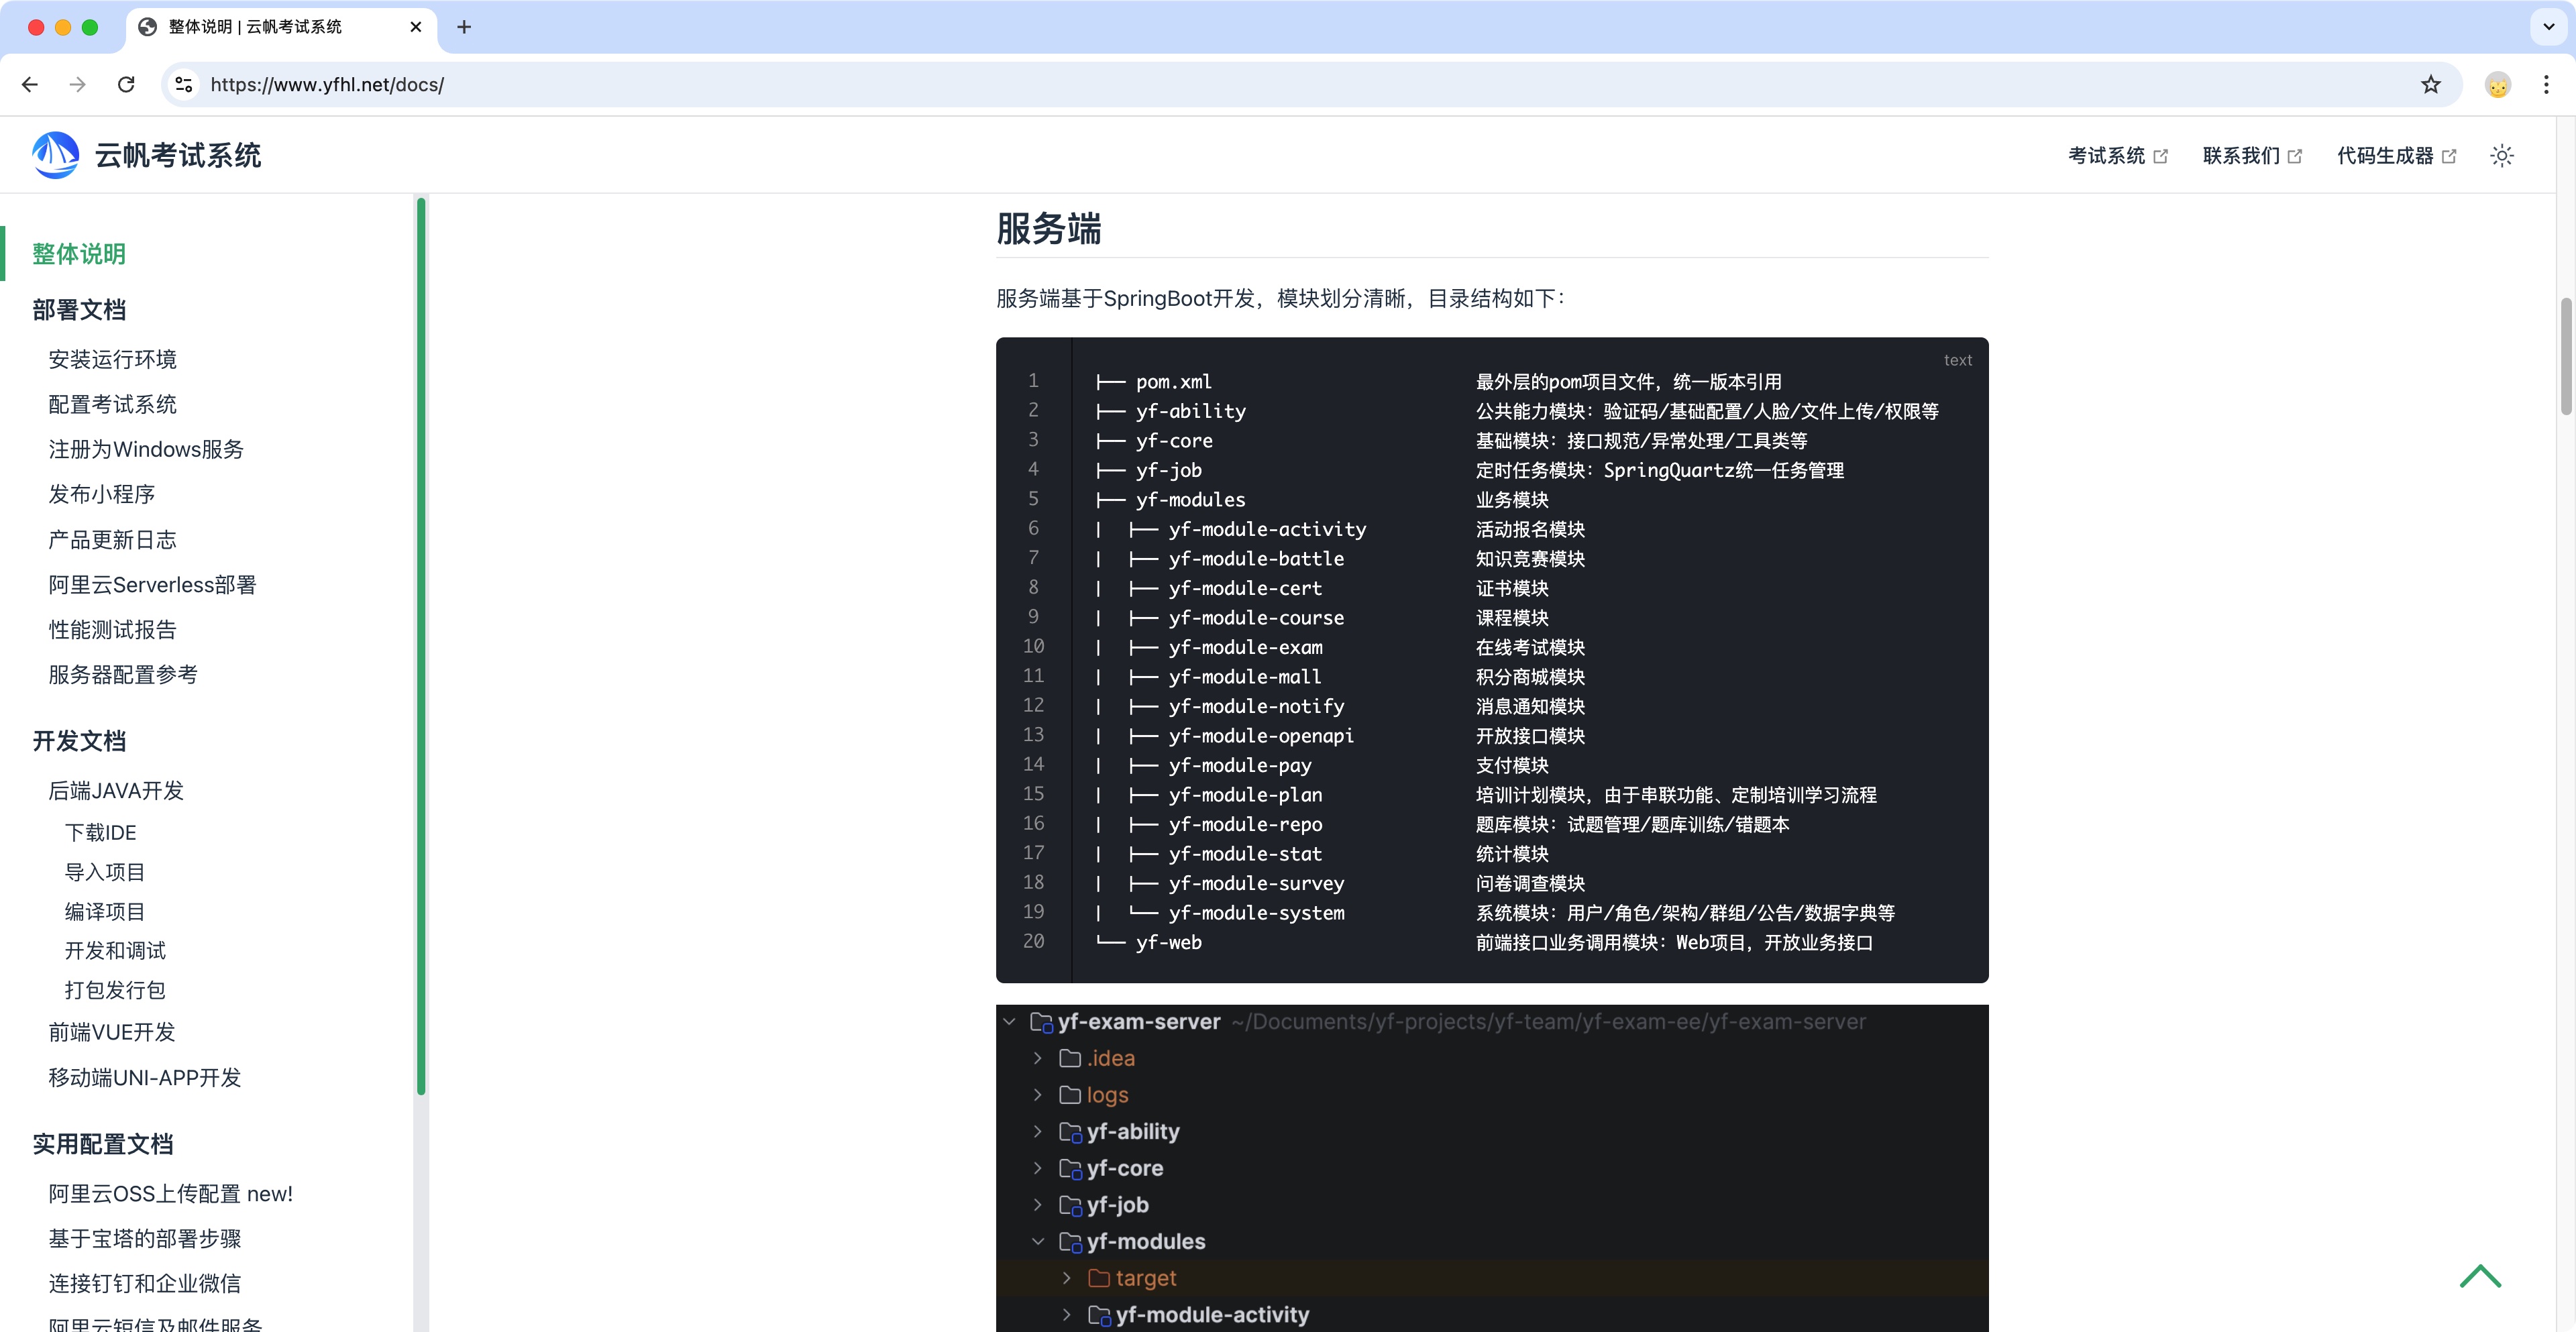Select the 整体说明 sidebar item
This screenshot has height=1332, width=2576.
78,254
